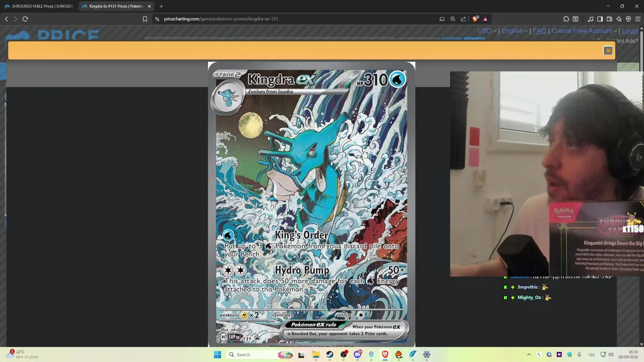Close the Kingdra Ex #131 tab
644x362 pixels.
coord(149,6)
